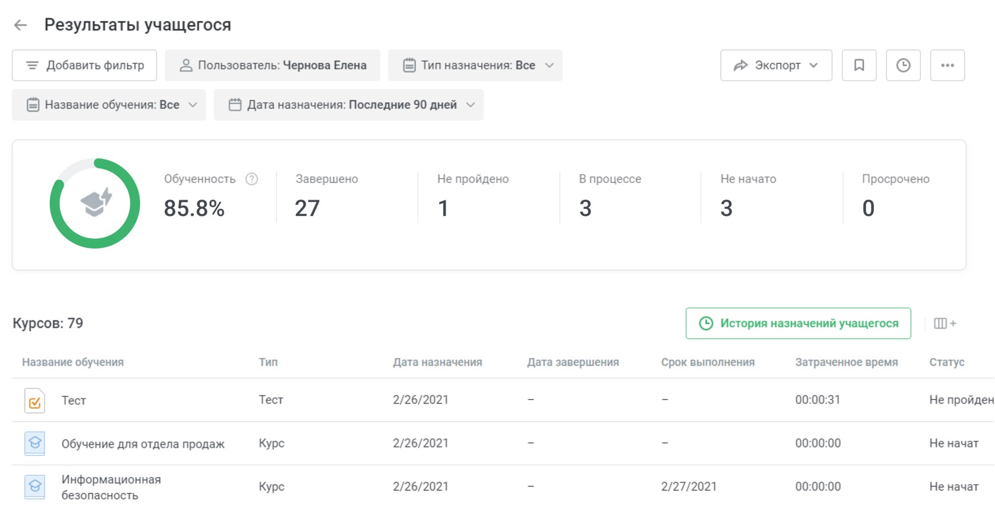Image resolution: width=995 pixels, height=507 pixels.
Task: Click the Не пройдено count 1
Action: click(443, 208)
